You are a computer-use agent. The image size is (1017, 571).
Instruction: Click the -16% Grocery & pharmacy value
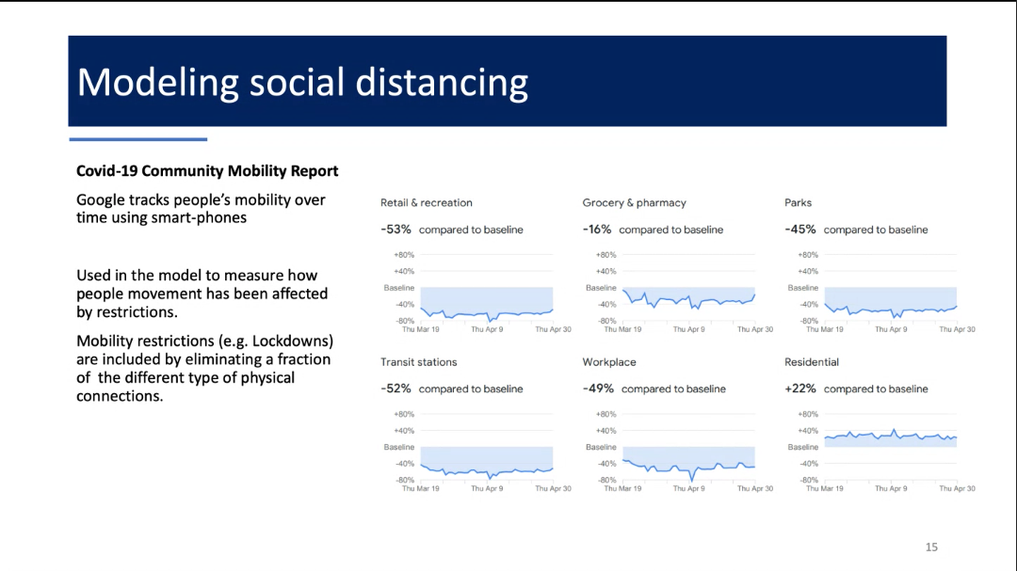pos(597,230)
